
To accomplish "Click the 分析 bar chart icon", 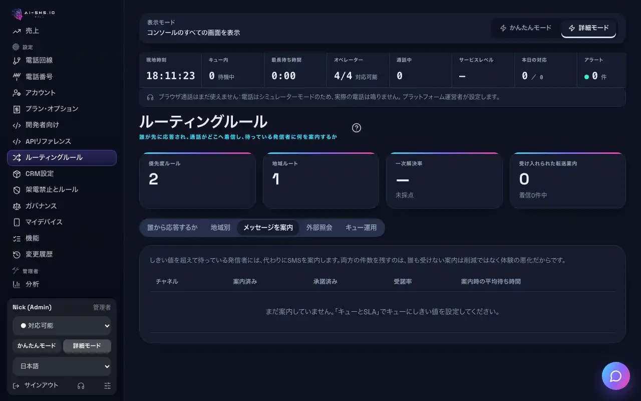I will coord(17,284).
